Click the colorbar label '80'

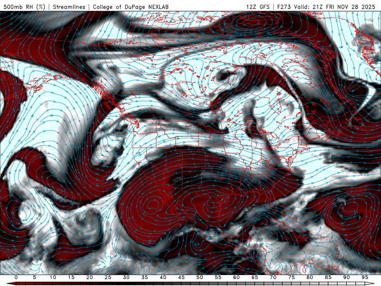tap(310, 277)
